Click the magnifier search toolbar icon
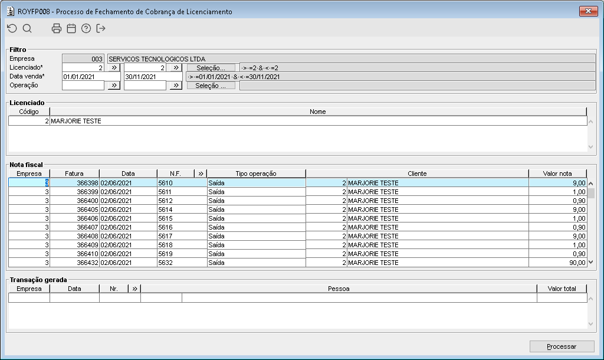604x360 pixels. pyautogui.click(x=27, y=28)
